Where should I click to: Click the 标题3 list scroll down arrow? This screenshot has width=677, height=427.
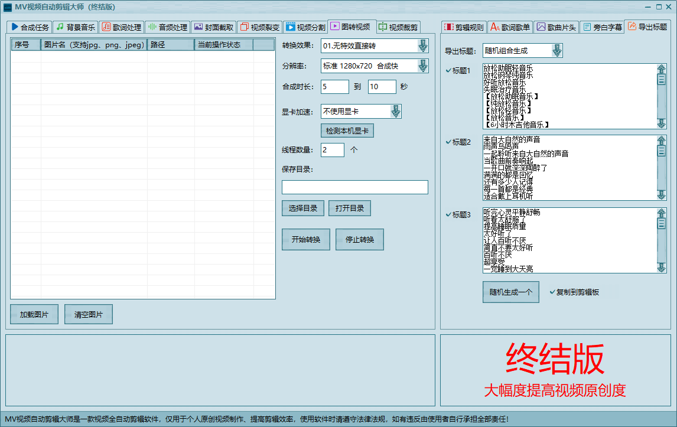[661, 268]
